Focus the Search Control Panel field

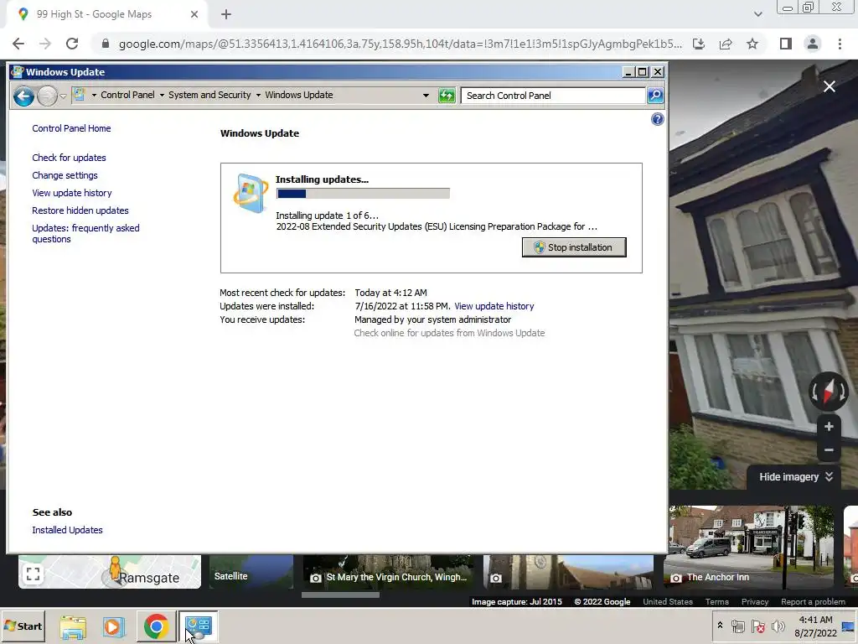click(x=553, y=96)
